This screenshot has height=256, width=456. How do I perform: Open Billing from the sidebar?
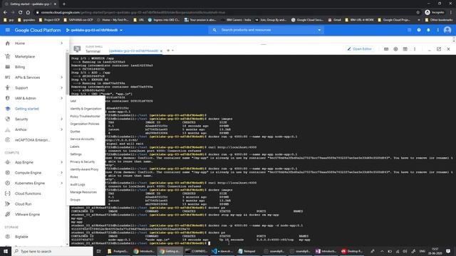coord(20,67)
